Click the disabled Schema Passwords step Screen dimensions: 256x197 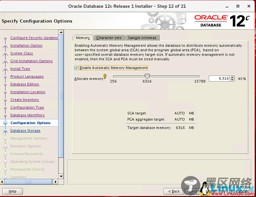tap(27, 154)
